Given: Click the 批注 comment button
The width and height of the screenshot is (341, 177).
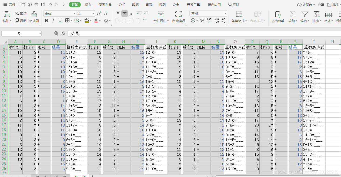Looking at the screenshot, I should pos(333,5).
